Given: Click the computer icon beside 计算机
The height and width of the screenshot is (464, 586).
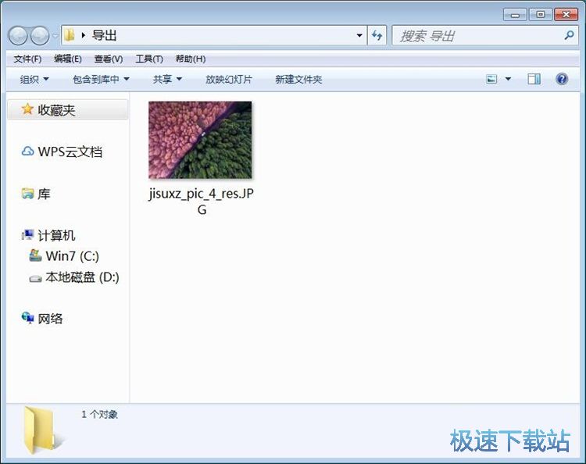Looking at the screenshot, I should (27, 234).
